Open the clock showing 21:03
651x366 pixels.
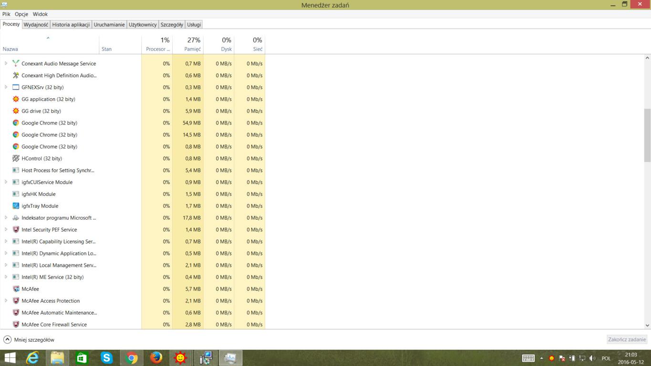point(630,358)
